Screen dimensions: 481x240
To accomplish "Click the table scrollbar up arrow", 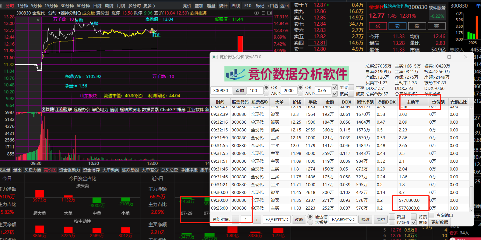I will (471, 108).
